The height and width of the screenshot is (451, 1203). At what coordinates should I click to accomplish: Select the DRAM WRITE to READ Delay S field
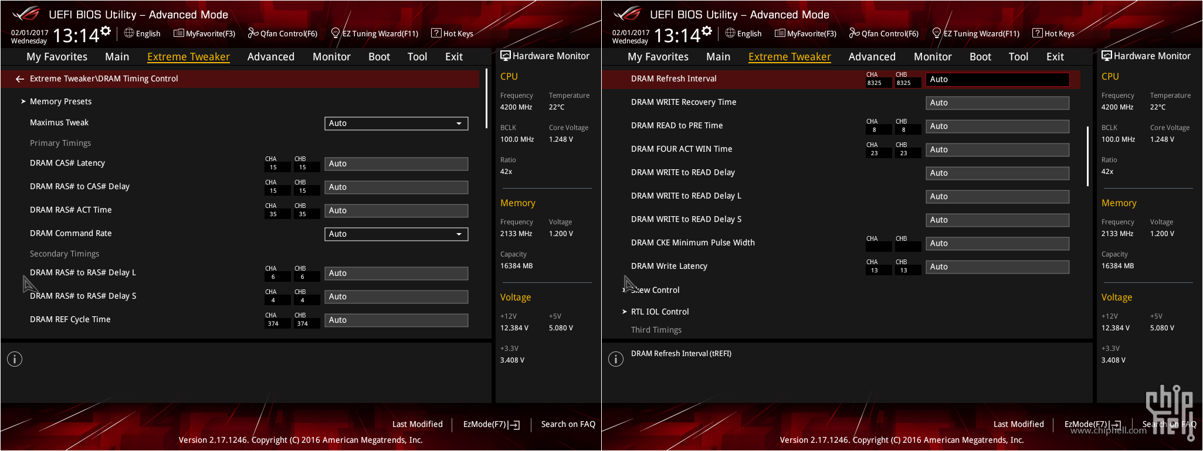(x=998, y=220)
